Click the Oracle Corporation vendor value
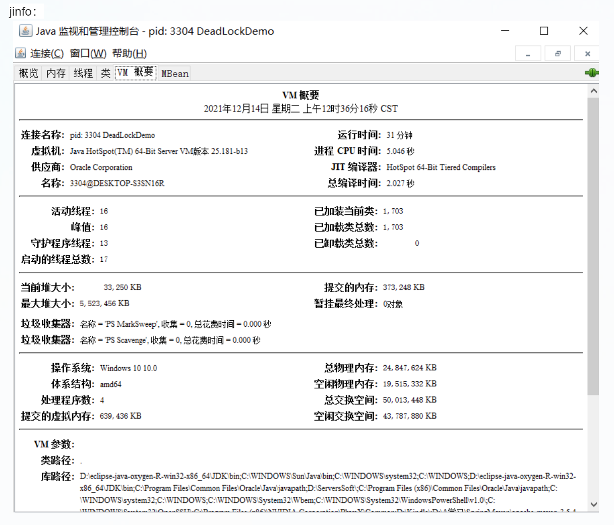Image resolution: width=614 pixels, height=525 pixels. click(101, 167)
